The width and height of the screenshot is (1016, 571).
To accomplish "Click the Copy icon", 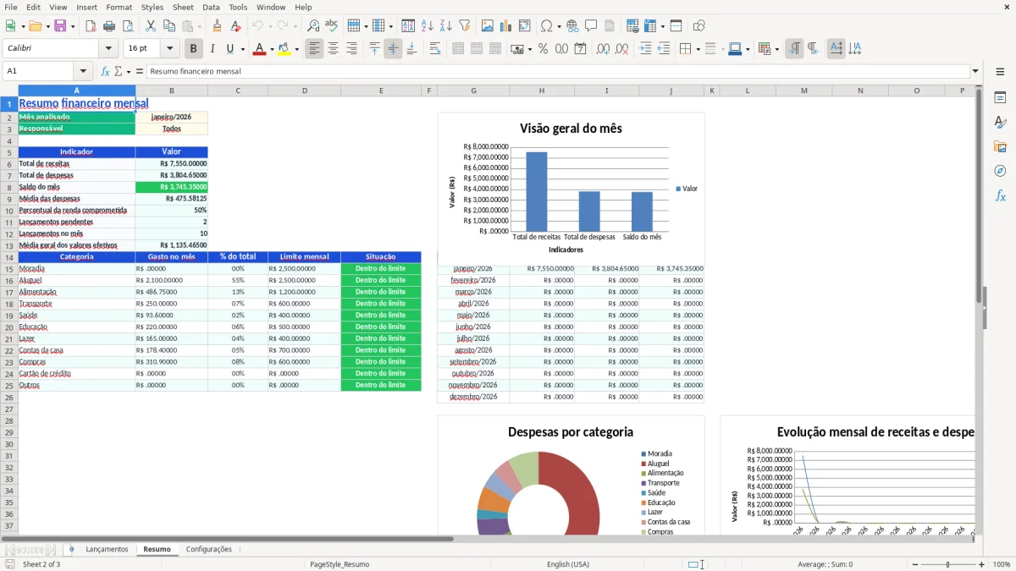I will (169, 26).
